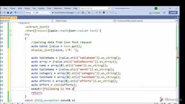The height and width of the screenshot is (104, 185).
Task: Open the Debug menu
Action: [27, 8]
